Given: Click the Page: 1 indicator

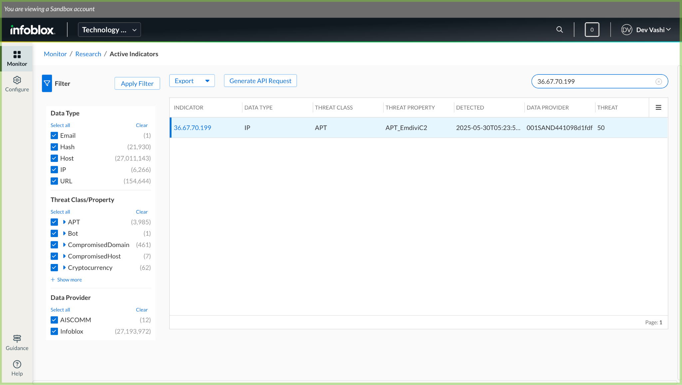Looking at the screenshot, I should click(654, 322).
